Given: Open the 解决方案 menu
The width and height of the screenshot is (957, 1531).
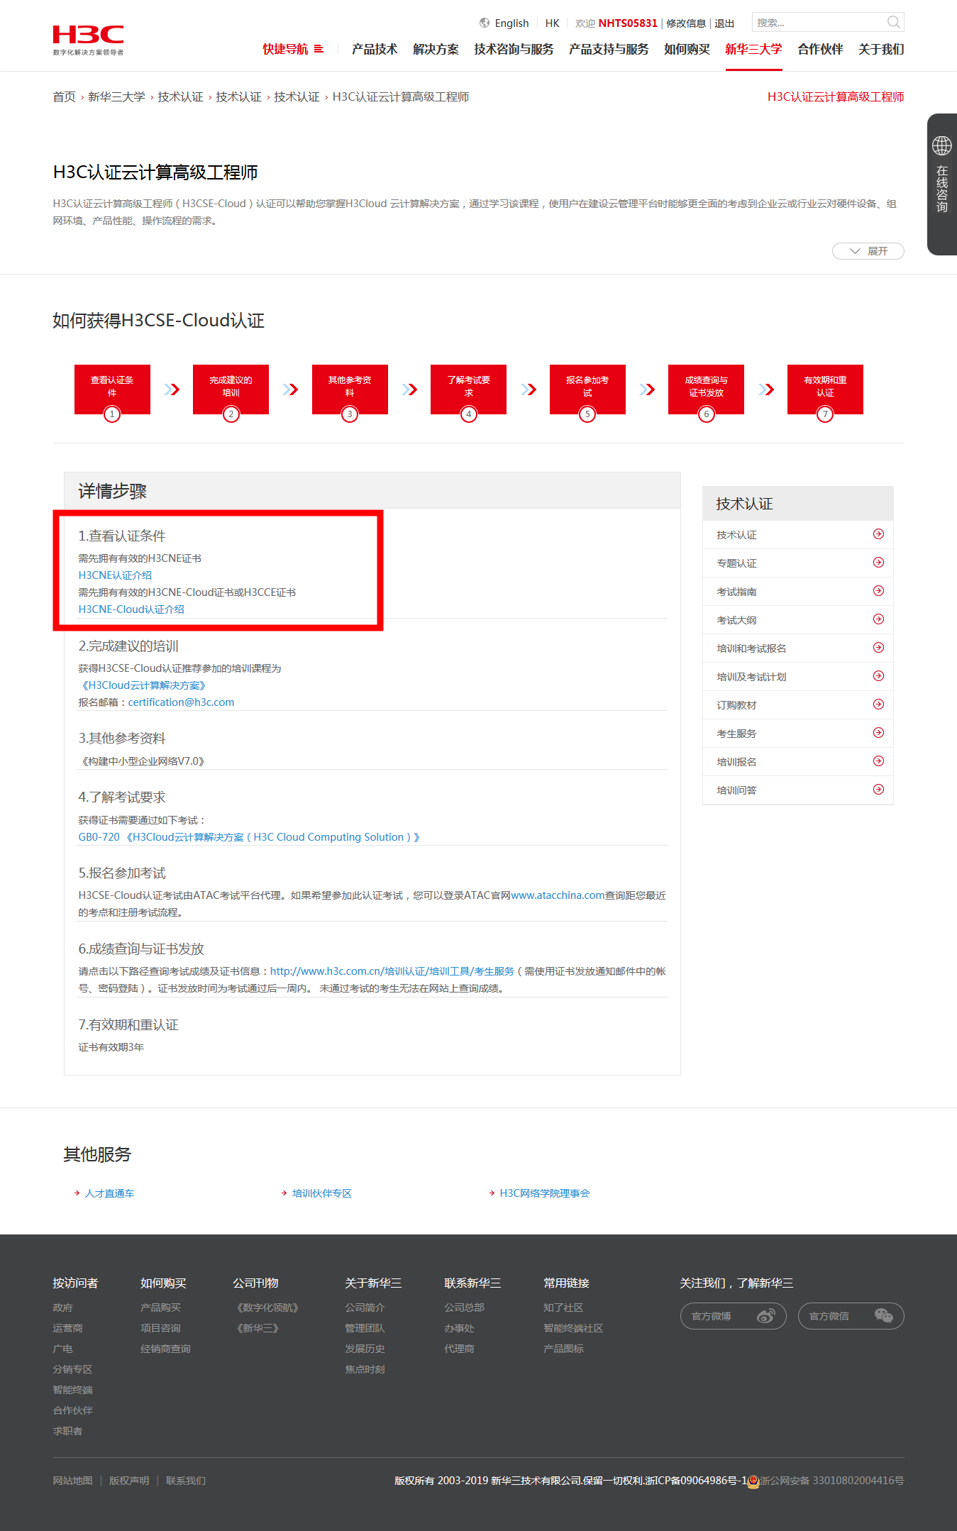Looking at the screenshot, I should click(436, 49).
